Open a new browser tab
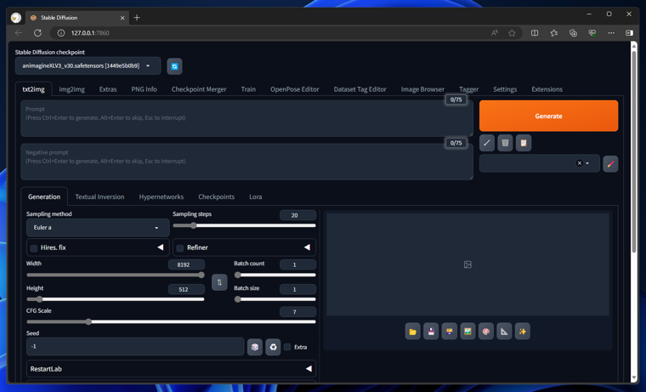 (137, 18)
